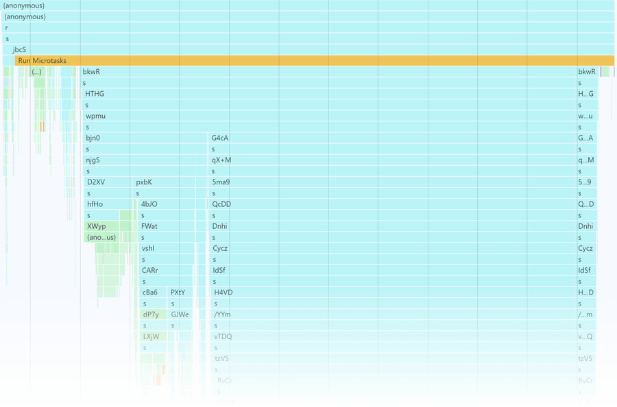Select the 5ma9 frame
The width and height of the screenshot is (617, 407).
pyautogui.click(x=393, y=182)
